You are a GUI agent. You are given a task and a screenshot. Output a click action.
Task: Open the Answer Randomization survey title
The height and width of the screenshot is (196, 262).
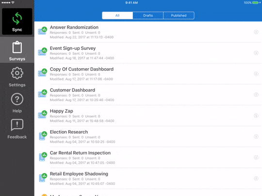coord(74,27)
